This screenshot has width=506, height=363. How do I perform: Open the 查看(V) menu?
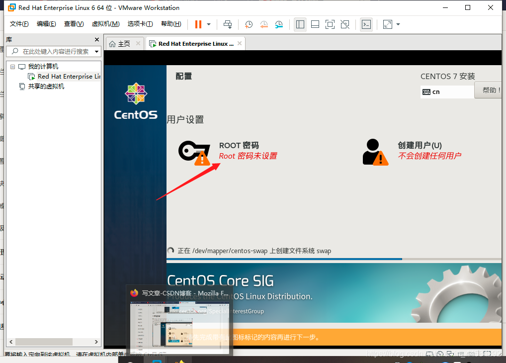74,24
